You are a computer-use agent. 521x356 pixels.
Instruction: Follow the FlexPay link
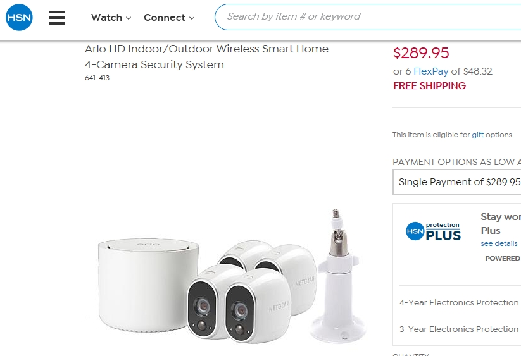(x=430, y=71)
